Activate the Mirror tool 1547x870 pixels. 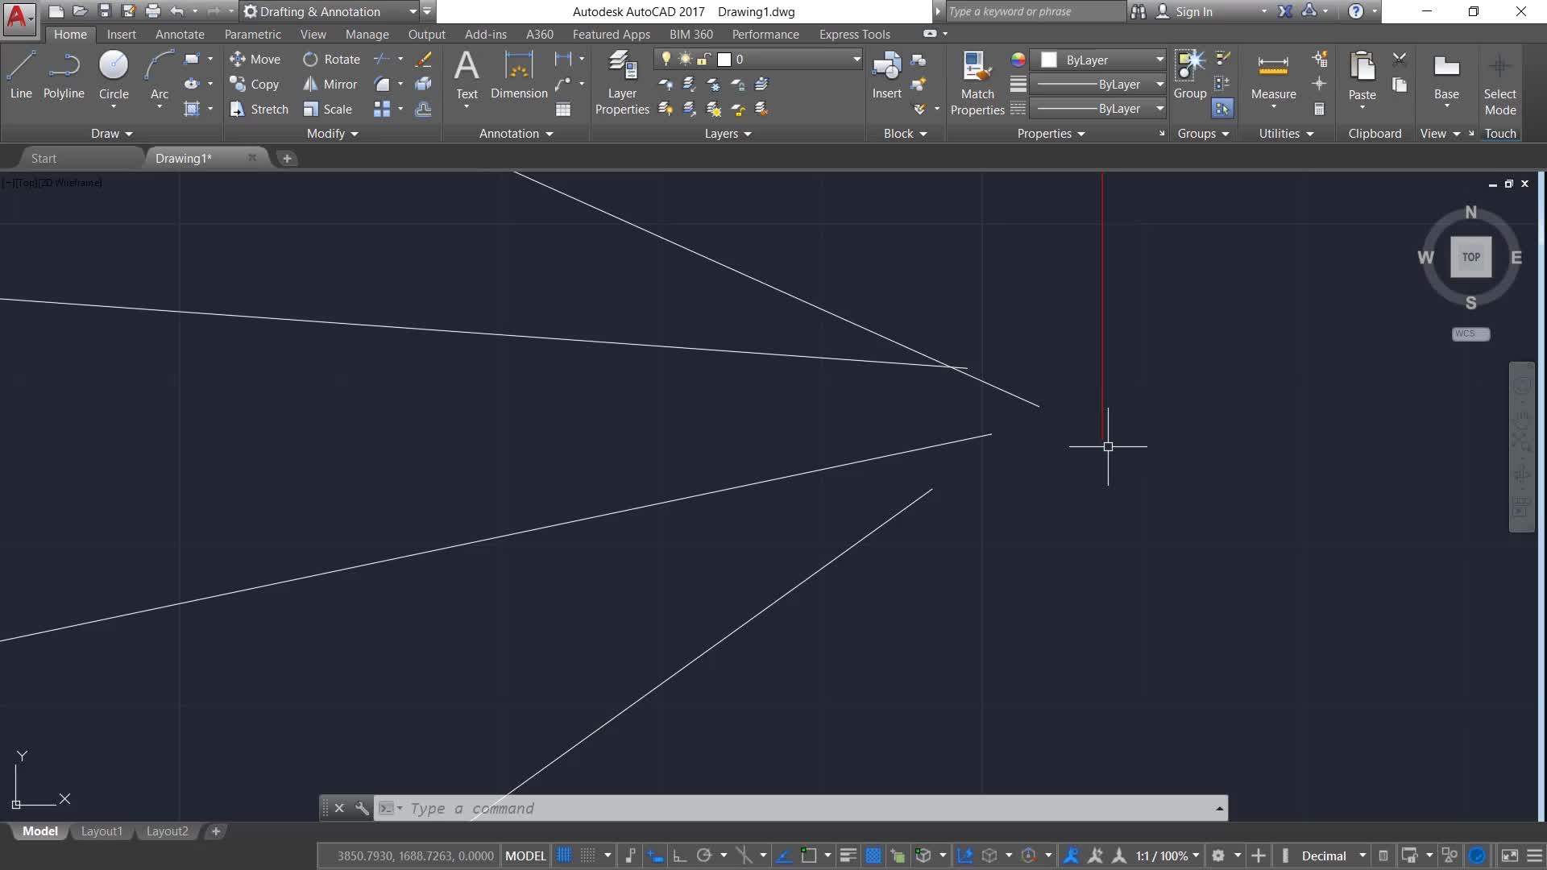point(330,84)
